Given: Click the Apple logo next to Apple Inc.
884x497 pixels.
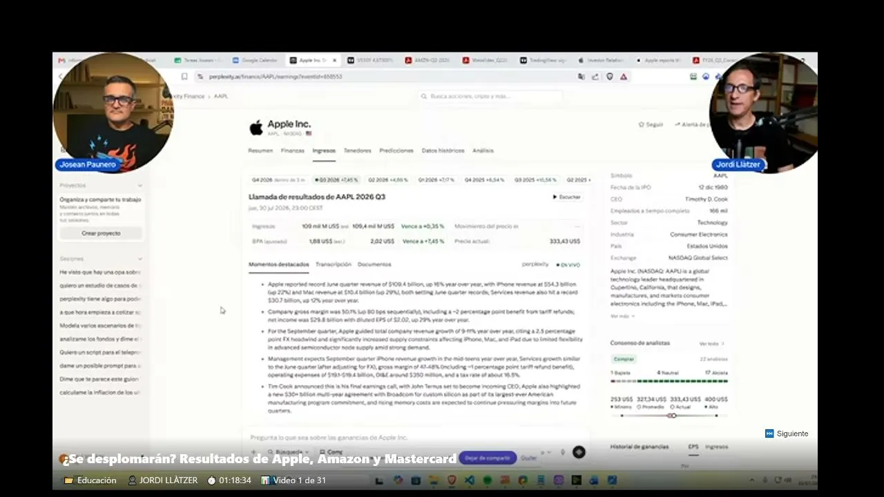Looking at the screenshot, I should [256, 127].
